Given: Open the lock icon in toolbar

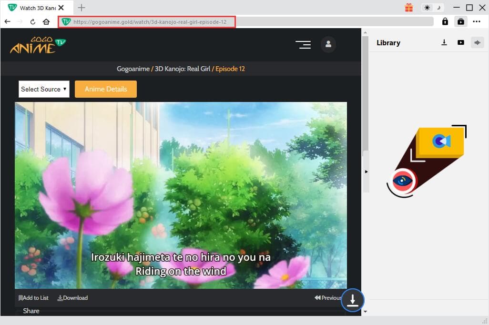Looking at the screenshot, I should pyautogui.click(x=445, y=21).
